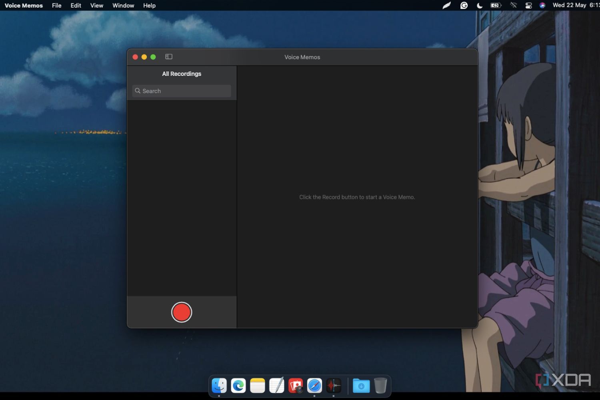Close the Voice Memos window with the red button
600x400 pixels.
135,57
